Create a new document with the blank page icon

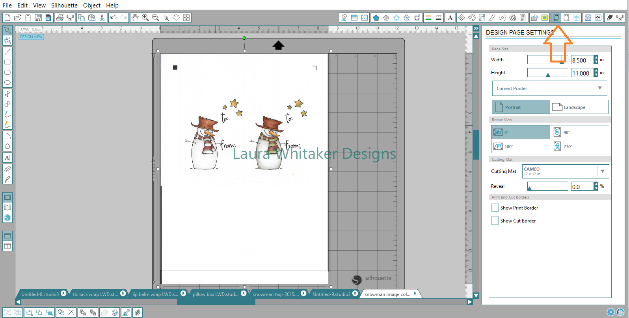[x=7, y=18]
